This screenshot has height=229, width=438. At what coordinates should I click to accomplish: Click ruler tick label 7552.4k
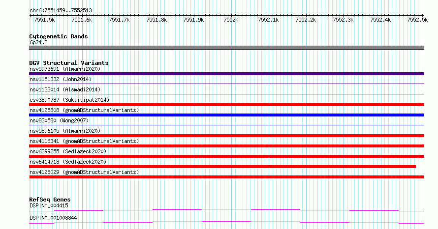[381, 20]
